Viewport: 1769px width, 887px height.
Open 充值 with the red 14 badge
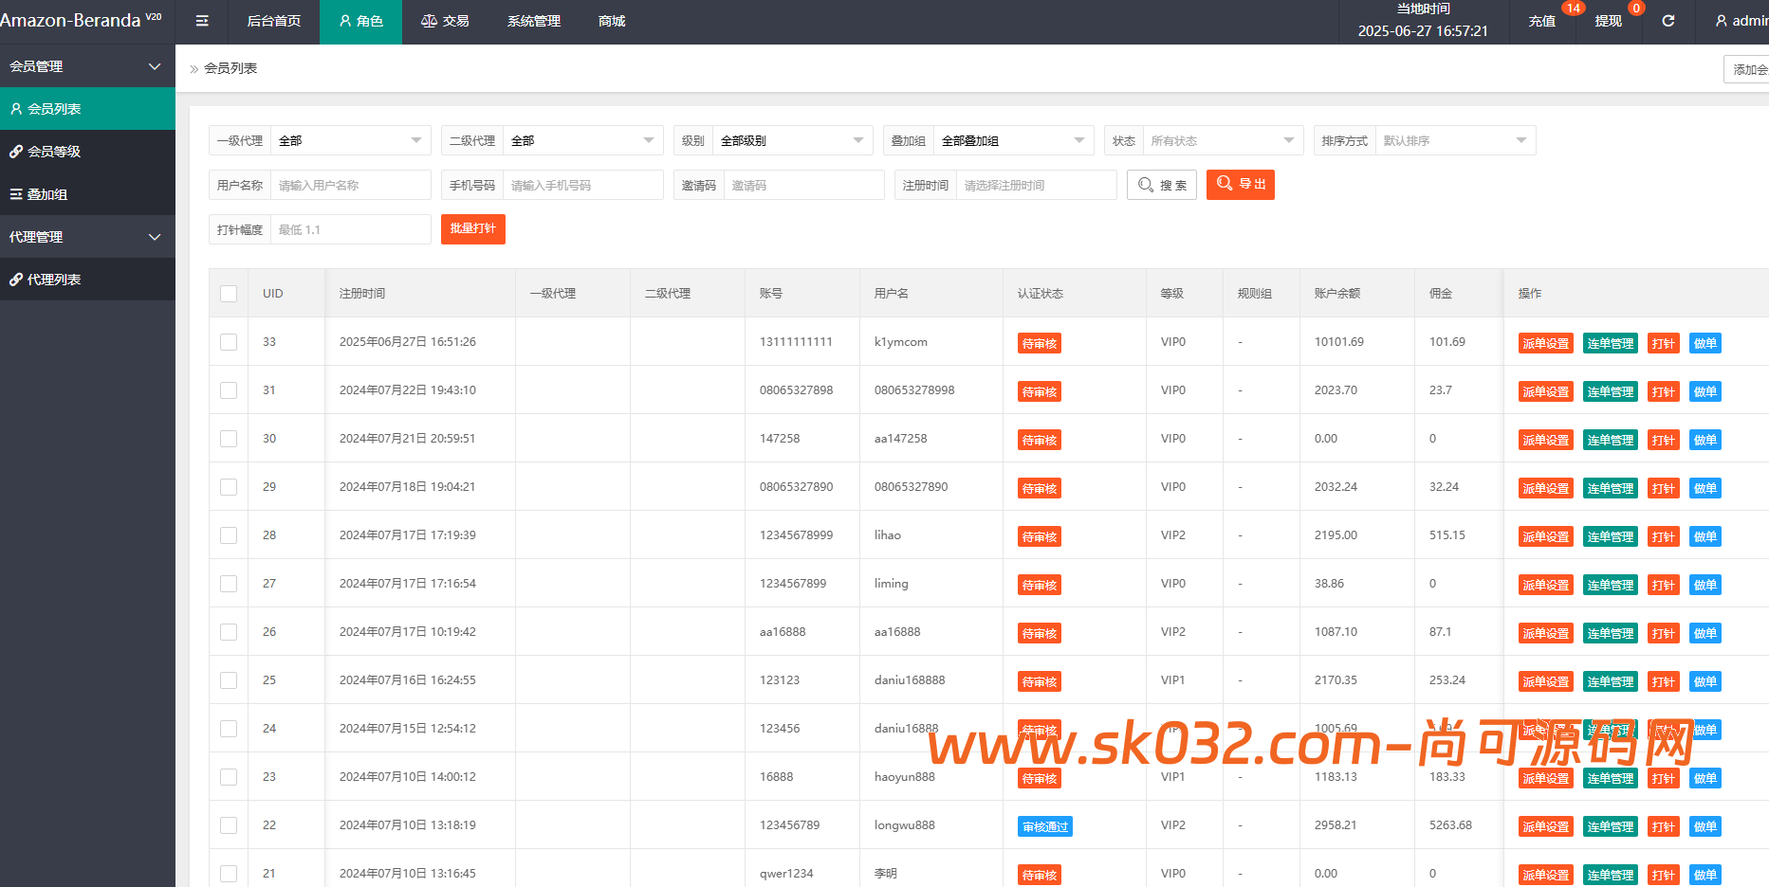click(1542, 21)
